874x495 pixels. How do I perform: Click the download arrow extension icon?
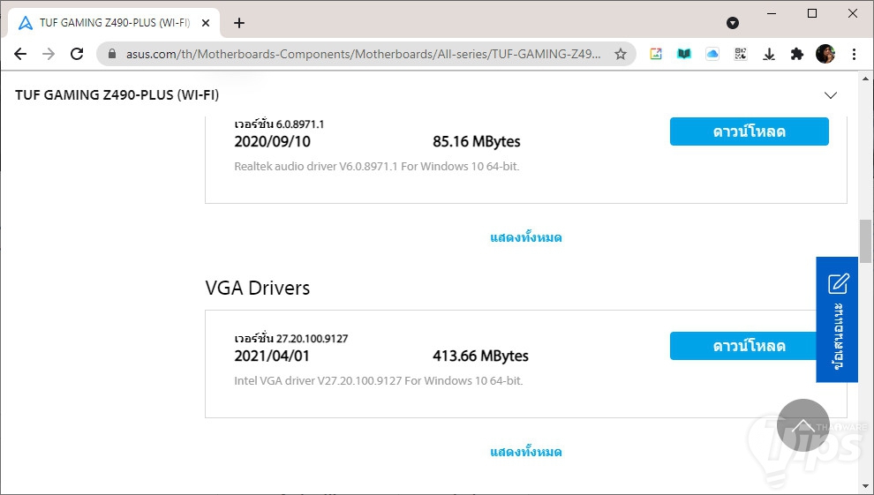coord(769,54)
